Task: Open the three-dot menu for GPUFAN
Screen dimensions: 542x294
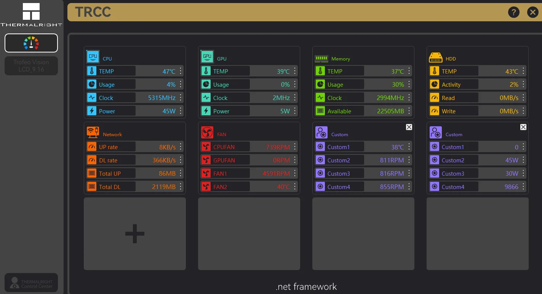Action: click(295, 160)
